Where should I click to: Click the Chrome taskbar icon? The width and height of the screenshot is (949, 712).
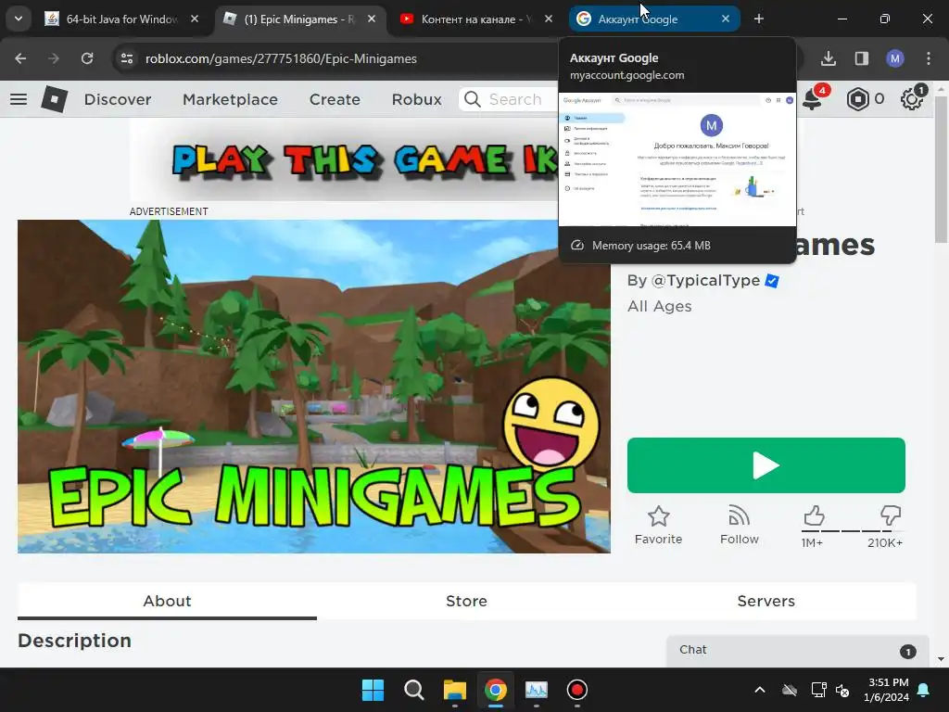pyautogui.click(x=495, y=690)
